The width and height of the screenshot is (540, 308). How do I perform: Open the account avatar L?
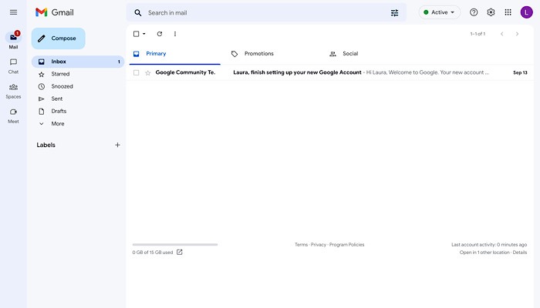526,12
